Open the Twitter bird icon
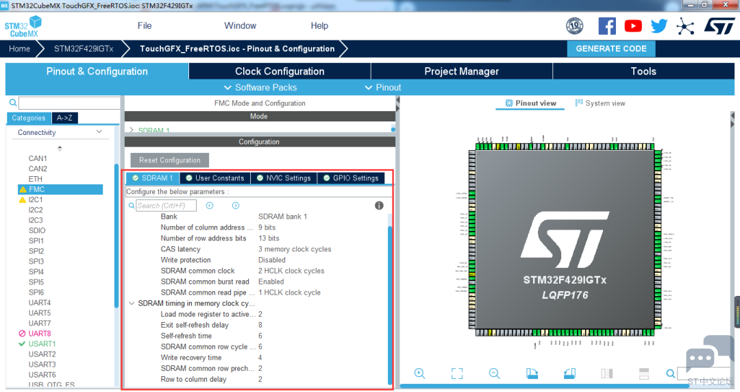The height and width of the screenshot is (392, 740). coord(659,26)
